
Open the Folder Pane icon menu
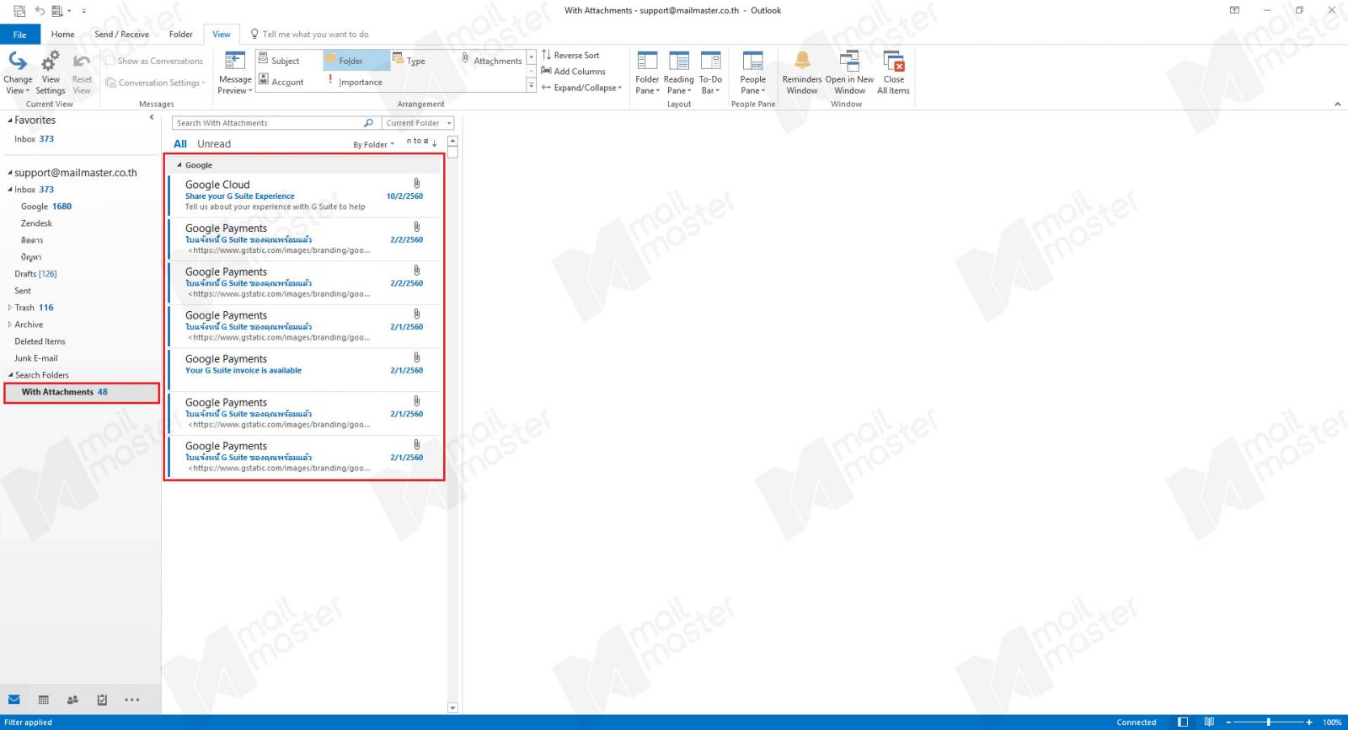pyautogui.click(x=647, y=62)
